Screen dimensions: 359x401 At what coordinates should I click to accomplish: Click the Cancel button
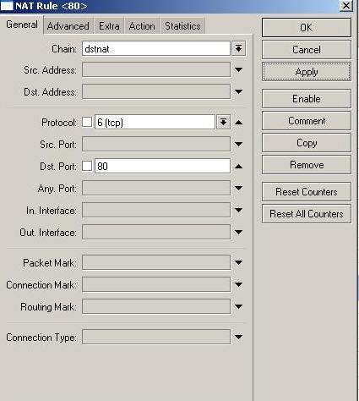click(x=307, y=50)
